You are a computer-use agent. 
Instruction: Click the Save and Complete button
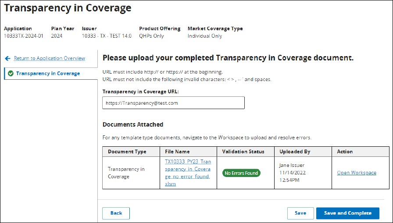[x=347, y=213]
